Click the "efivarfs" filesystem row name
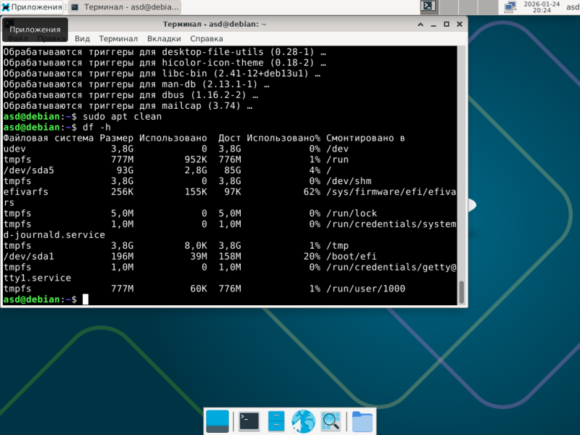The image size is (580, 435). [x=25, y=192]
